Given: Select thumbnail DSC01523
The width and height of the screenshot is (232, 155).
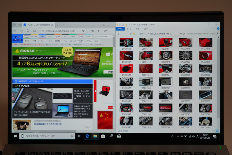Looking at the screenshot, I should (x=146, y=70).
